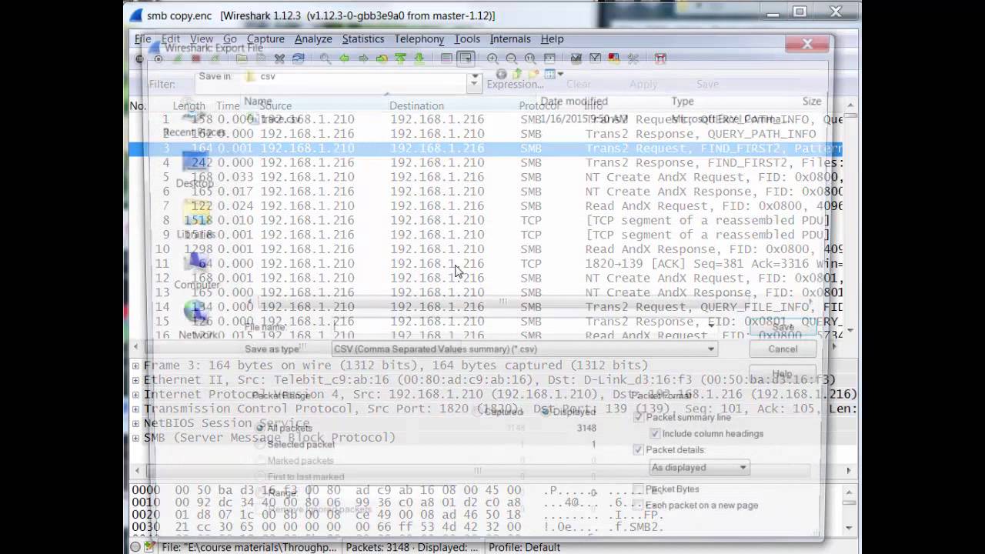The image size is (985, 554).
Task: Click the Stop capture red square icon
Action: (195, 58)
